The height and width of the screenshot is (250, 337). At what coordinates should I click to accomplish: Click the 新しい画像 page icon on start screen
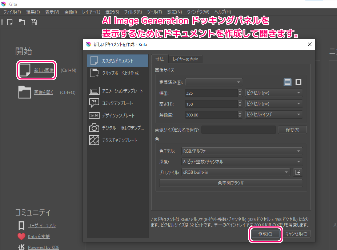pos(24,70)
